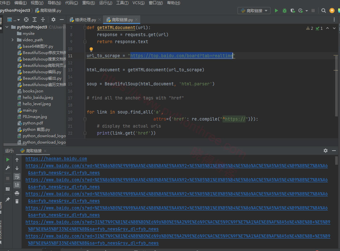The height and width of the screenshot is (251, 340).
Task: Toggle soft-wrap in the Run console
Action: 17,176
